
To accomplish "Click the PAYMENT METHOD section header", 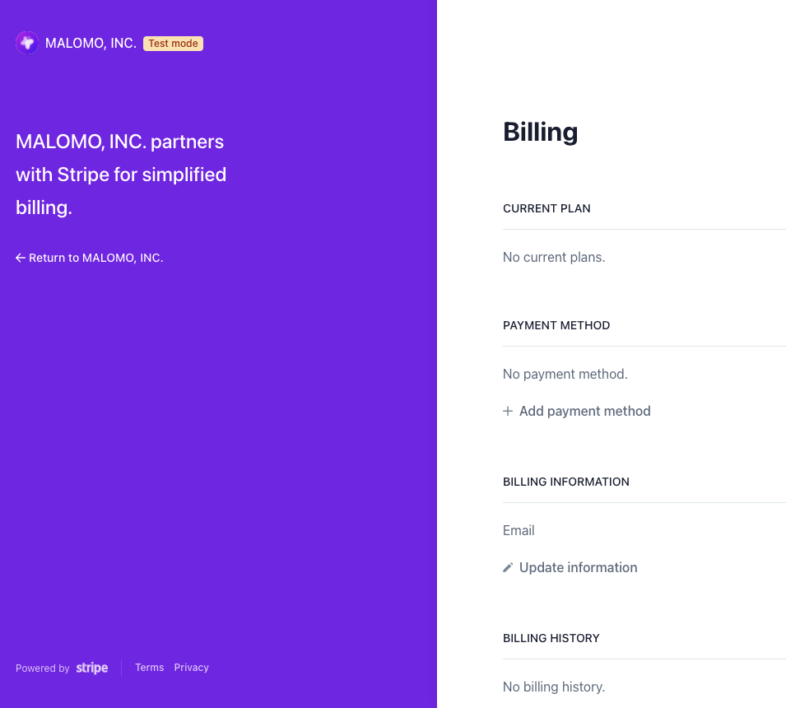I will pyautogui.click(x=556, y=325).
